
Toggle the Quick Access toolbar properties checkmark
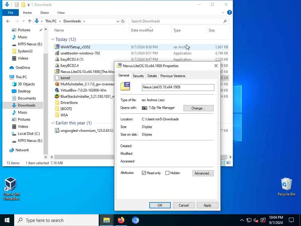tap(17, 5)
